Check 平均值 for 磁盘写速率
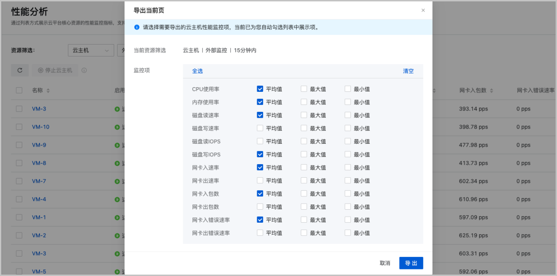 click(x=260, y=128)
